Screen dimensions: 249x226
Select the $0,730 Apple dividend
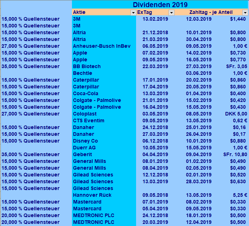coord(238,53)
